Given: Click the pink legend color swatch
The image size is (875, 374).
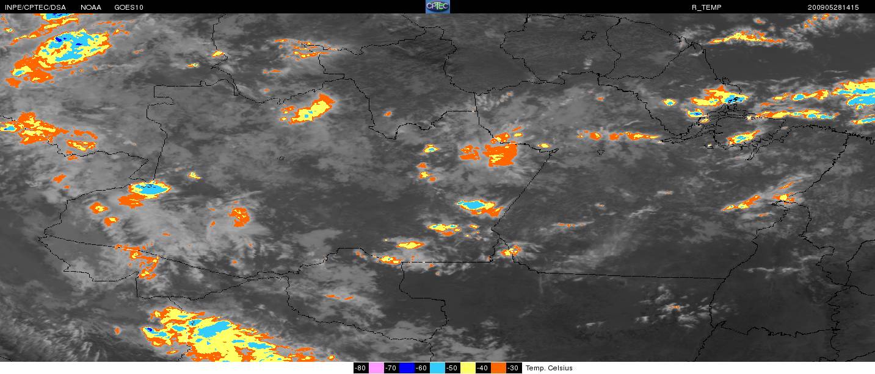Looking at the screenshot, I should [376, 368].
